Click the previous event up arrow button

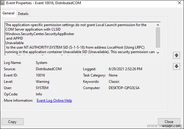(177, 55)
